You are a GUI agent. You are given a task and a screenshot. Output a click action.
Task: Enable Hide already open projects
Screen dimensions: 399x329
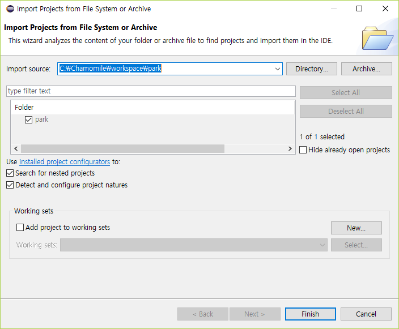click(x=303, y=150)
